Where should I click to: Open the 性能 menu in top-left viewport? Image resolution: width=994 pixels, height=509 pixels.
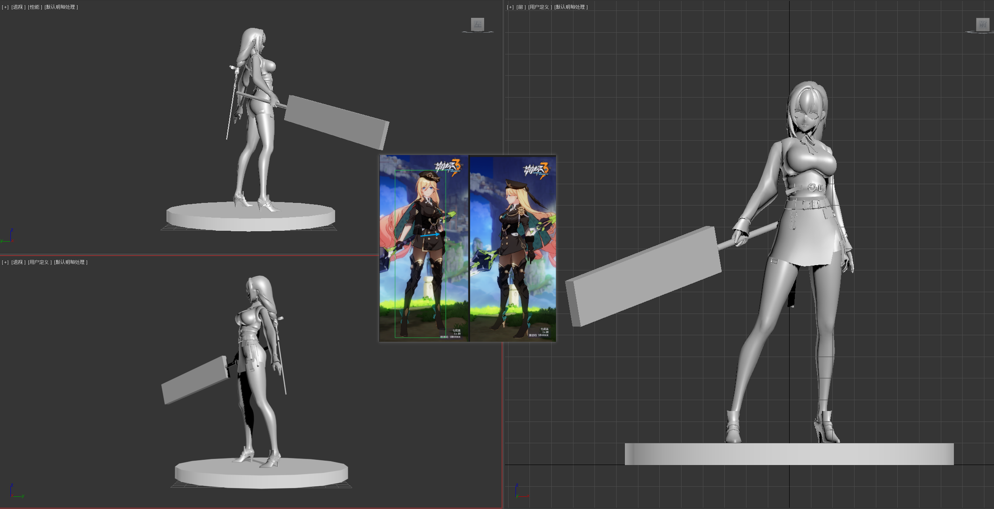pos(35,7)
